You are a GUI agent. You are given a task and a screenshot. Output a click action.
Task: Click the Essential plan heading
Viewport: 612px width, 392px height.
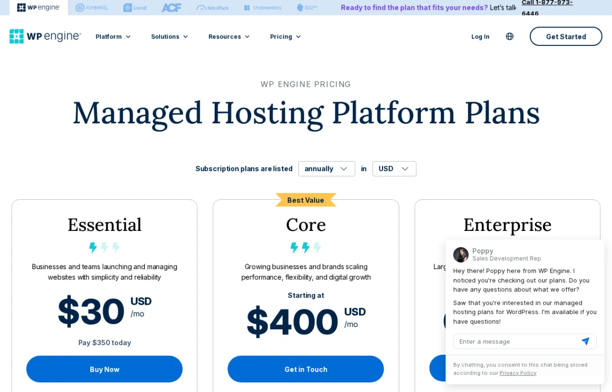(x=105, y=225)
